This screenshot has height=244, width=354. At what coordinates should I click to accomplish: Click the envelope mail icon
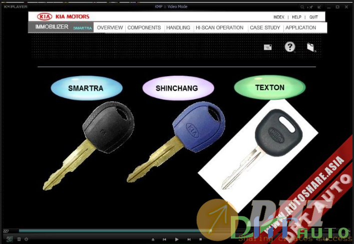pos(268,47)
